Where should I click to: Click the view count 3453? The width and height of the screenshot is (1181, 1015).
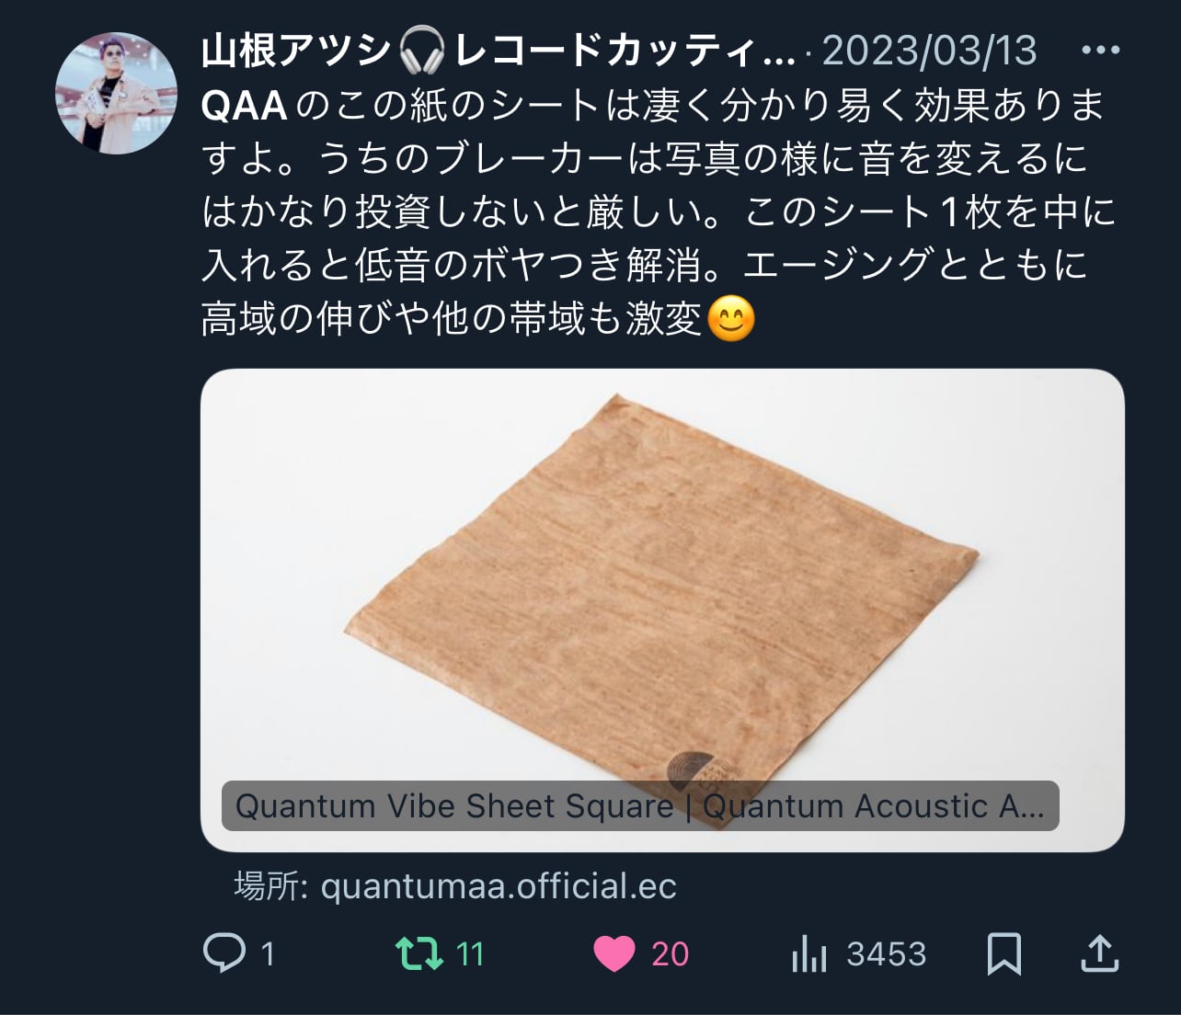click(x=886, y=954)
